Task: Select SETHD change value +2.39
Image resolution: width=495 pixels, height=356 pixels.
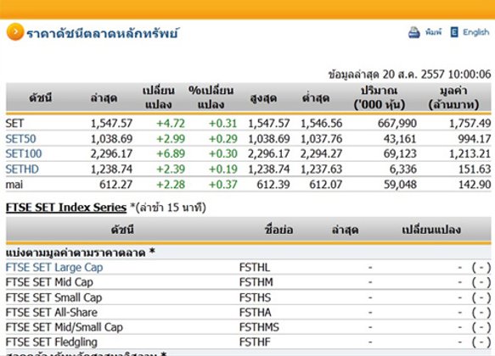Action: coord(171,170)
